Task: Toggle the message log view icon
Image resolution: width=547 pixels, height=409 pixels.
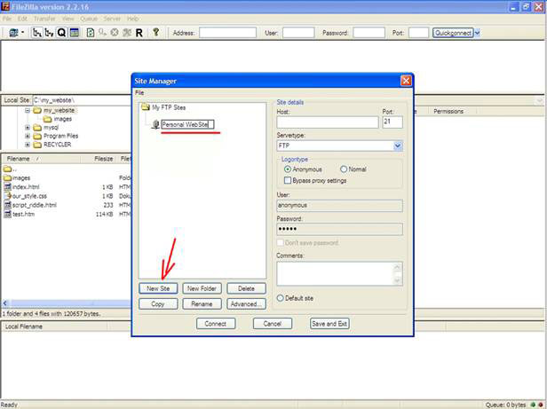Action: (x=74, y=33)
